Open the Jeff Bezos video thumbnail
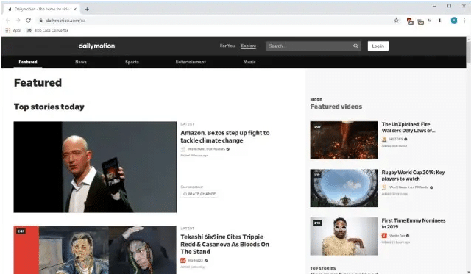Screen dimensions: 471x274 (95, 167)
